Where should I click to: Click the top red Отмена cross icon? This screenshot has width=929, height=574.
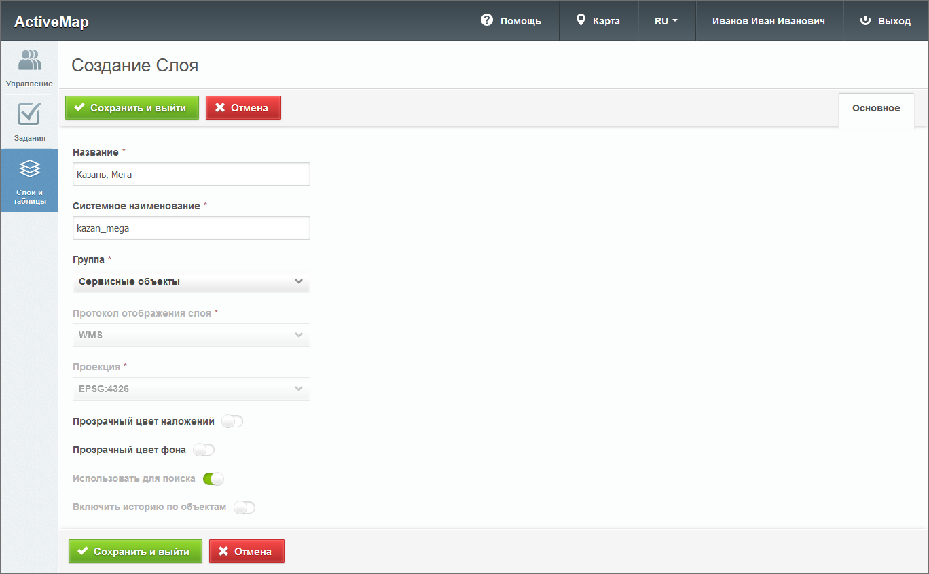(x=220, y=107)
